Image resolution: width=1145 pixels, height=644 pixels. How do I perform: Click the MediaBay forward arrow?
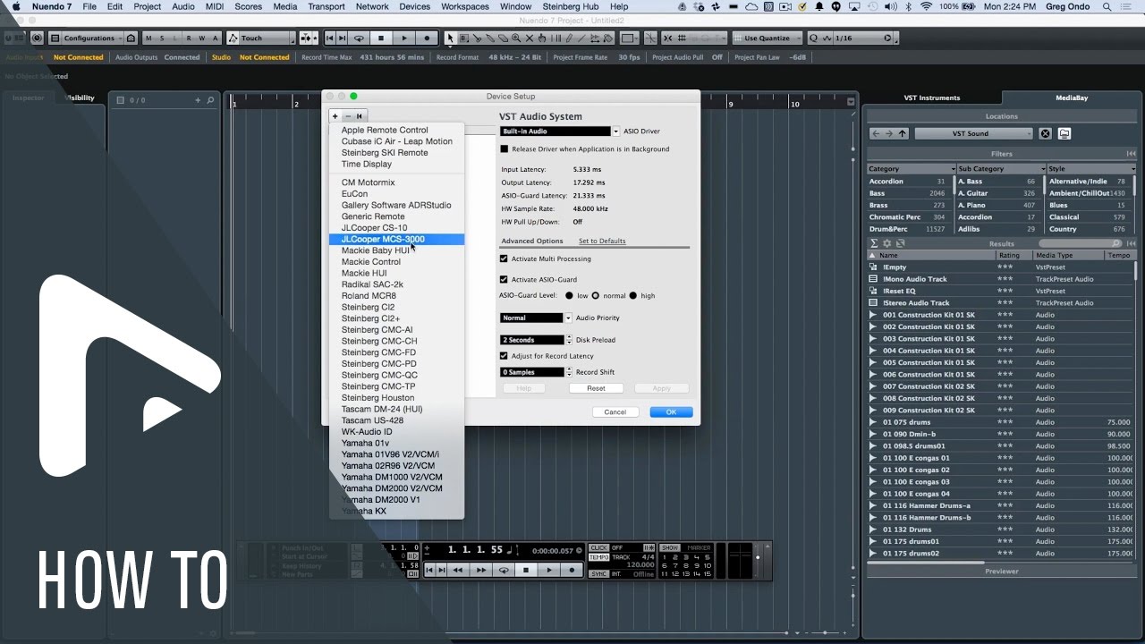888,133
